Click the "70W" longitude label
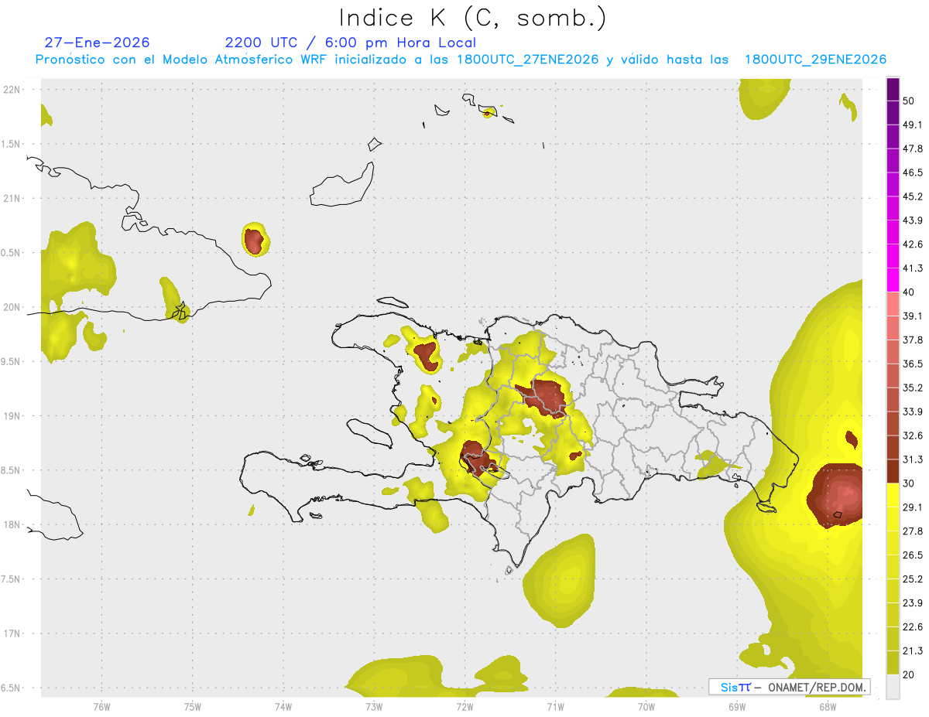 click(646, 706)
